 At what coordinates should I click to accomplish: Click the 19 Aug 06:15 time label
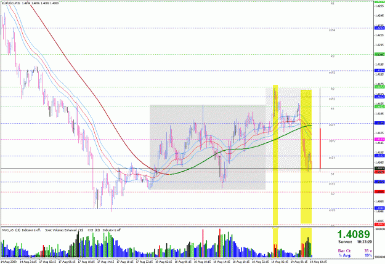pyautogui.click(x=298, y=262)
